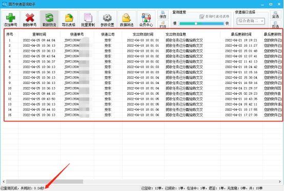
Task: Select the cell 2022-04-25 09:43:50
Action: point(39,99)
